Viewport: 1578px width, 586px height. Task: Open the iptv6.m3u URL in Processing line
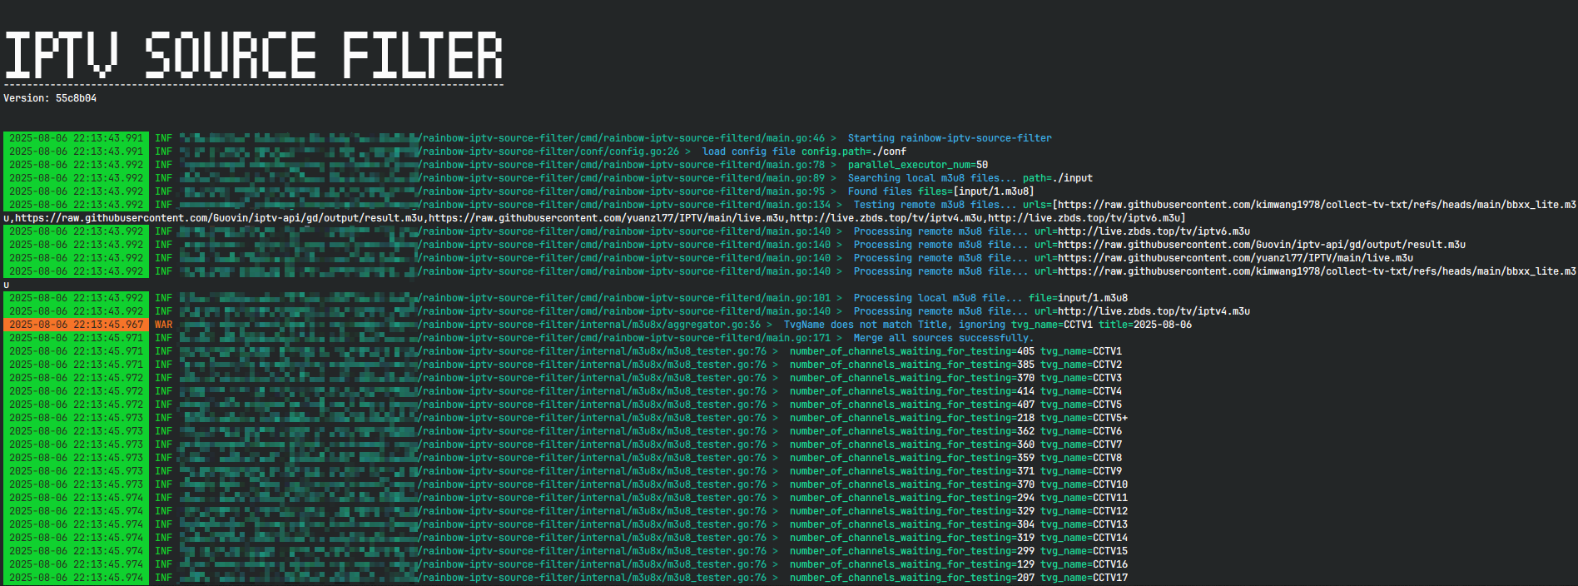pyautogui.click(x=1154, y=231)
